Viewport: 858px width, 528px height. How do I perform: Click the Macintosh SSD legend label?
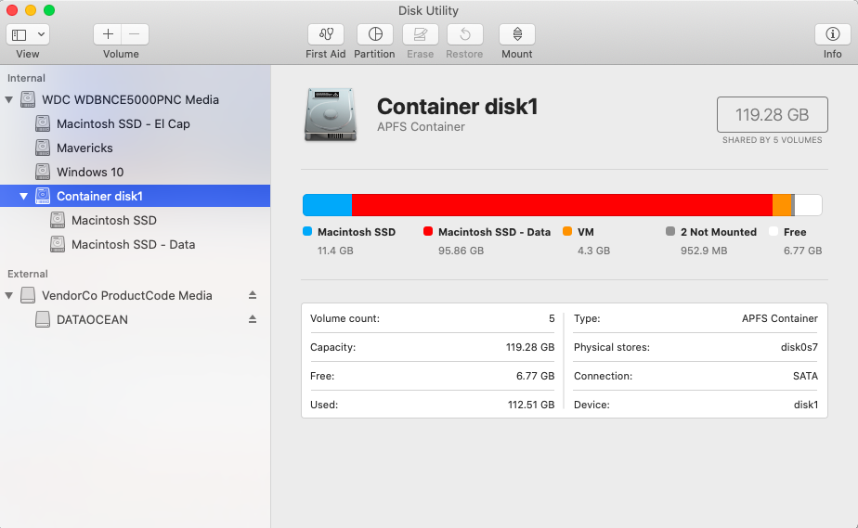(x=357, y=232)
